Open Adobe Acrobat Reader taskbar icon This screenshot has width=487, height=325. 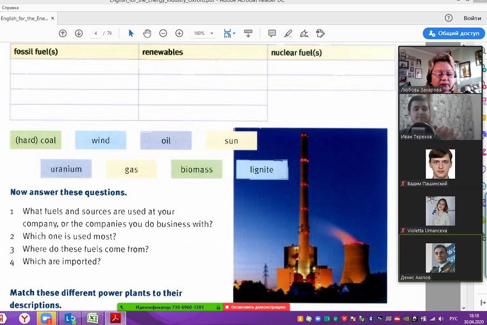click(x=115, y=318)
